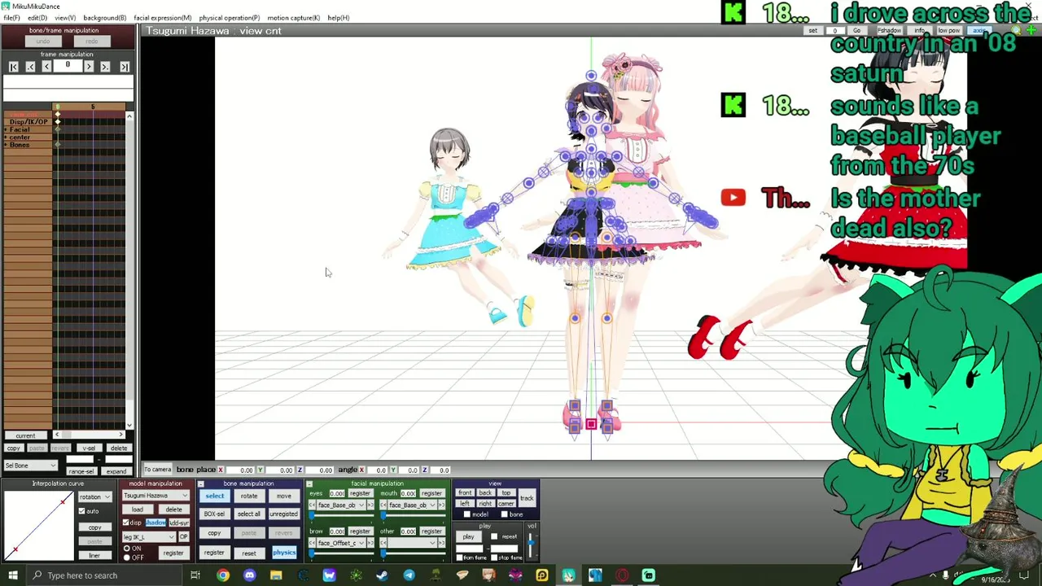Image resolution: width=1042 pixels, height=586 pixels.
Task: Click range-sel button
Action: pyautogui.click(x=81, y=472)
